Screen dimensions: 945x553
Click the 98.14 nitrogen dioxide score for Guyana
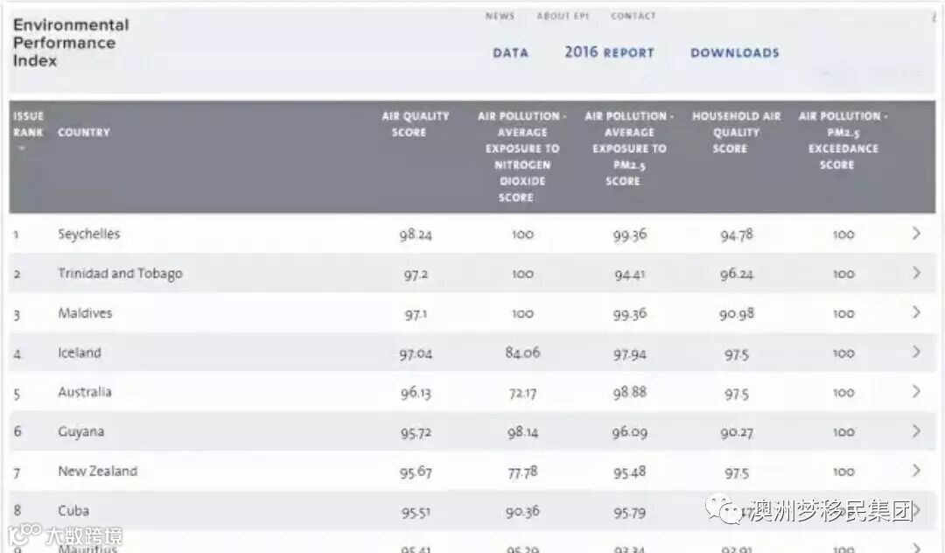tap(522, 432)
